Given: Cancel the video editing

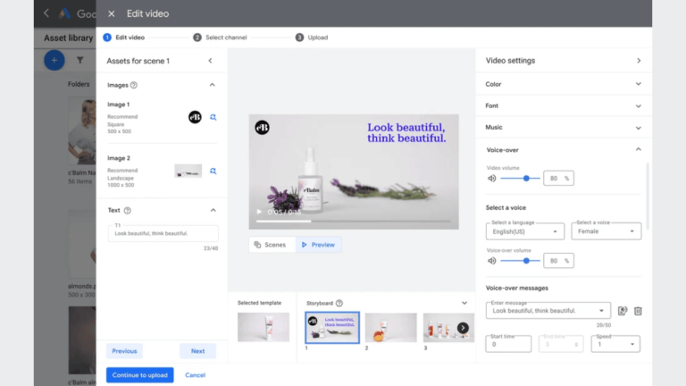Looking at the screenshot, I should (x=195, y=375).
